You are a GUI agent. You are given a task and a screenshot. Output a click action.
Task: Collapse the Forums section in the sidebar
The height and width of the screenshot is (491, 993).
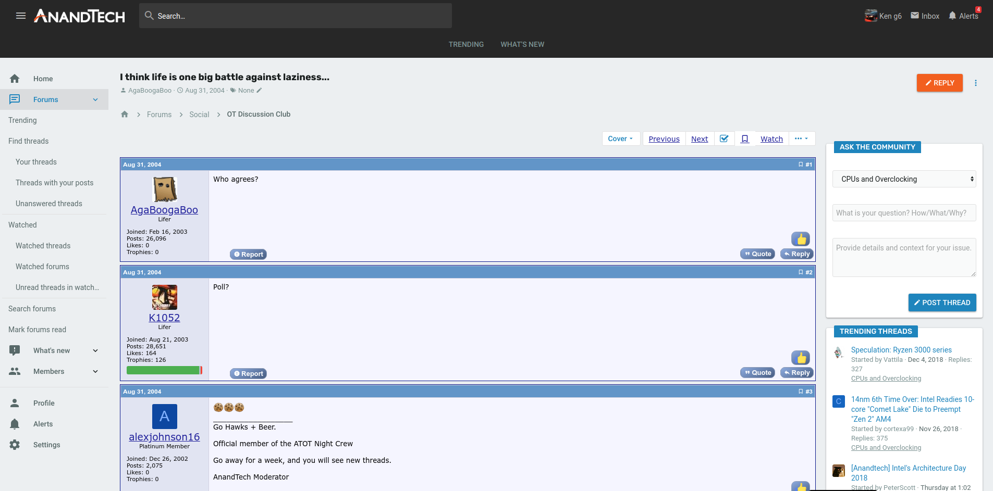94,99
